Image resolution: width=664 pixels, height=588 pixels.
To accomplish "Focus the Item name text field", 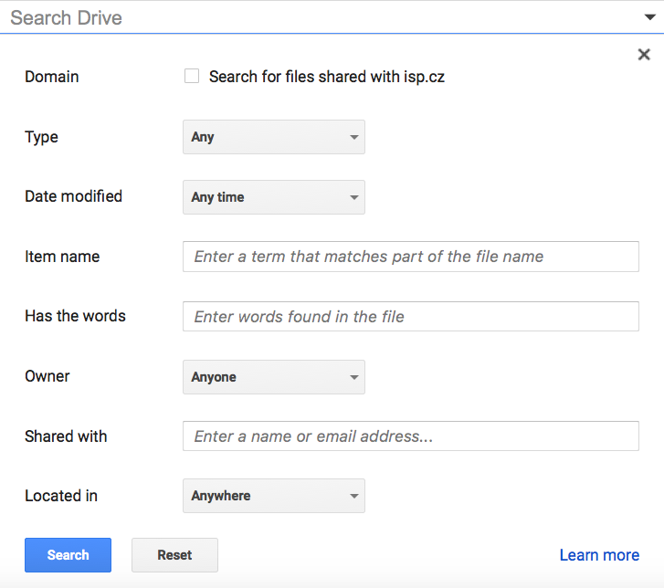I will pyautogui.click(x=410, y=257).
